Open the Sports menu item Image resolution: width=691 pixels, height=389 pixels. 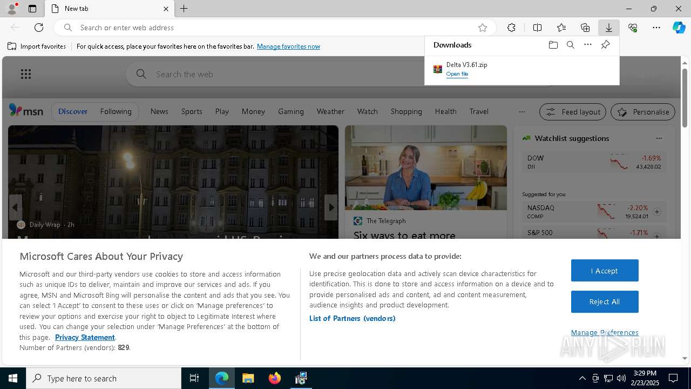192,111
